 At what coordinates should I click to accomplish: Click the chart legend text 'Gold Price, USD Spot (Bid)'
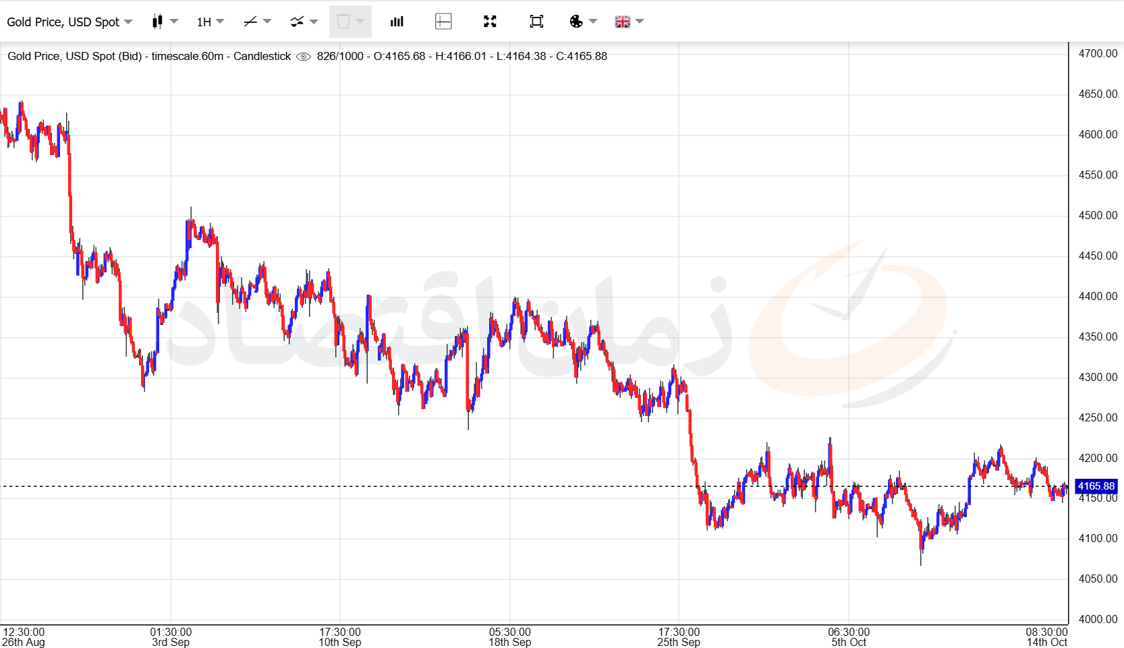75,56
